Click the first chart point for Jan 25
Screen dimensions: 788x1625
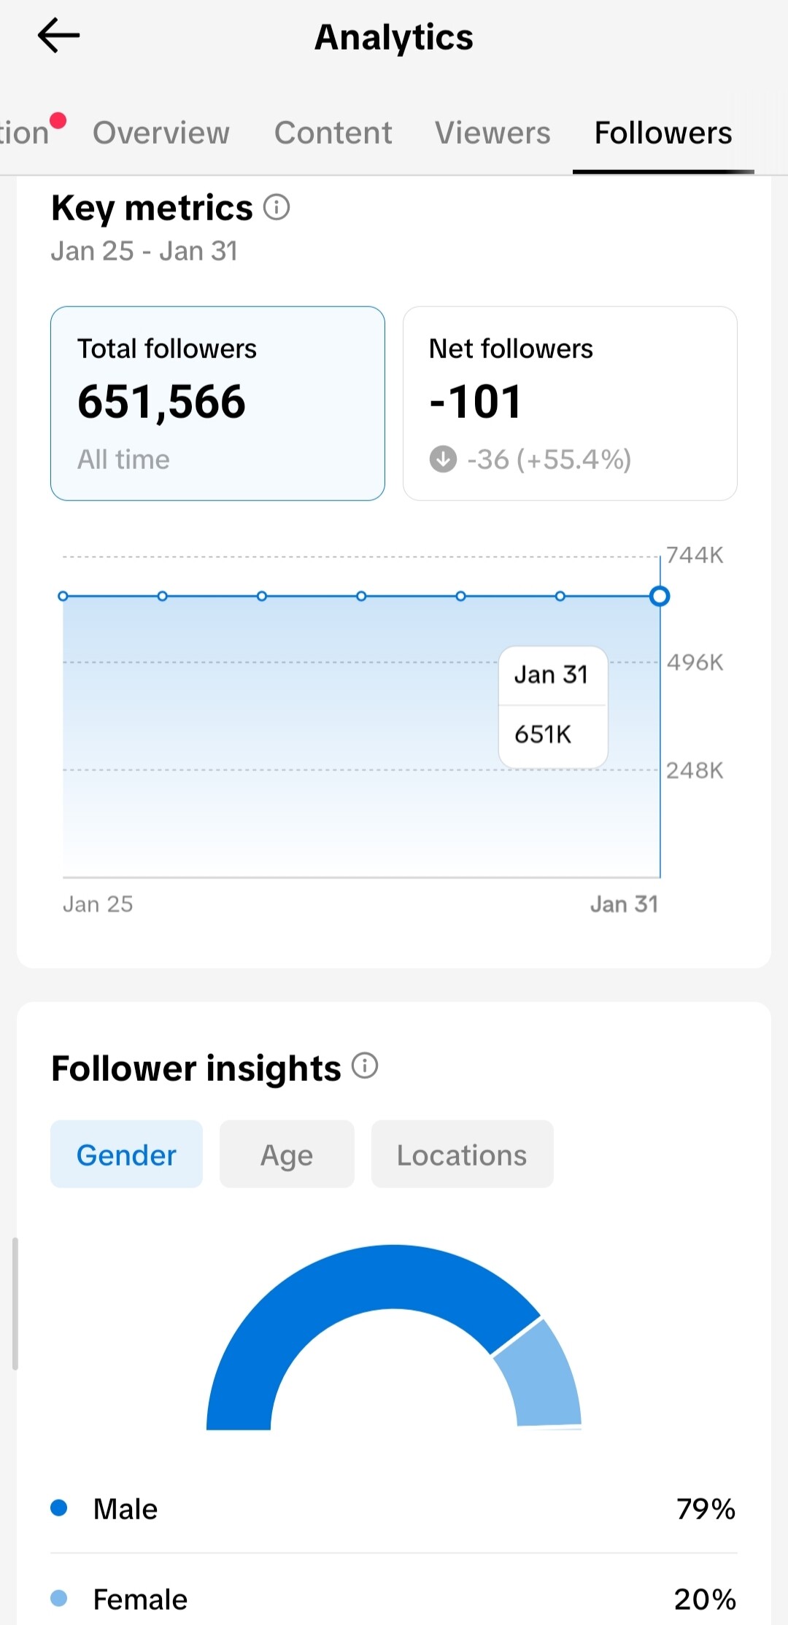coord(63,597)
